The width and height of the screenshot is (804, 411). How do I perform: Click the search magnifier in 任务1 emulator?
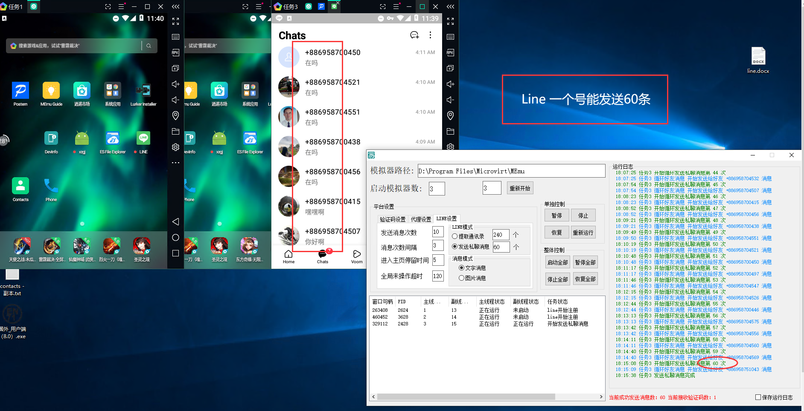[x=149, y=46]
